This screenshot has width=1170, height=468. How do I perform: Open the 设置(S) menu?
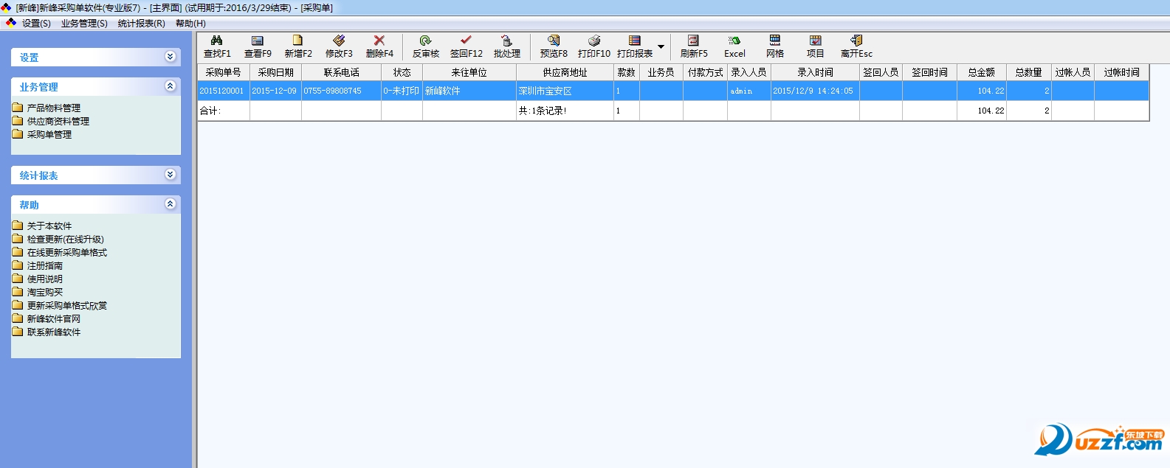click(x=36, y=24)
